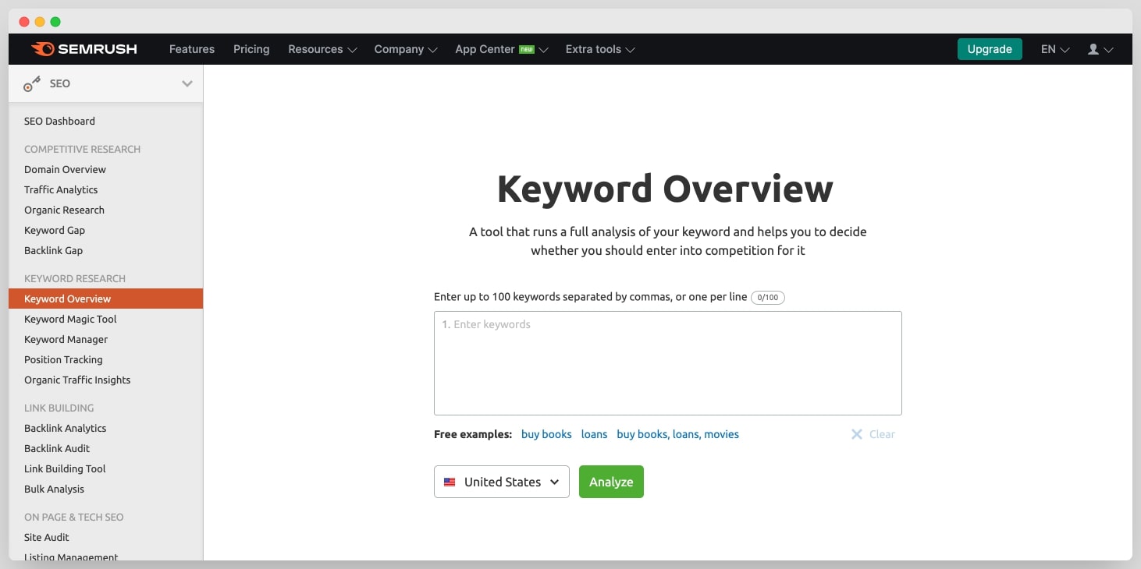Click the COMPETITIVE RESEARCH section heading
This screenshot has height=569, width=1141.
click(82, 149)
